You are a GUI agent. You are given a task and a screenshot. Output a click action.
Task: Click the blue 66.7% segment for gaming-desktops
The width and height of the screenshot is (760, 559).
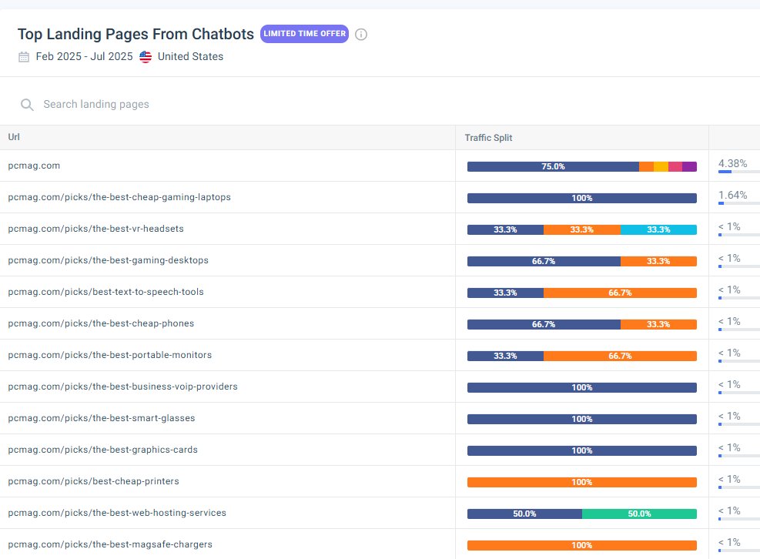(x=544, y=261)
